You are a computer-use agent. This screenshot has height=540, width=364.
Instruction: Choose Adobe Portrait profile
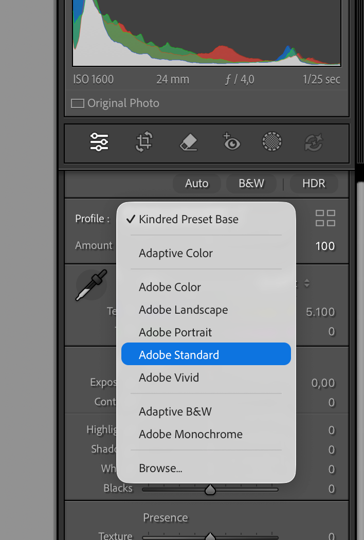coord(206,332)
